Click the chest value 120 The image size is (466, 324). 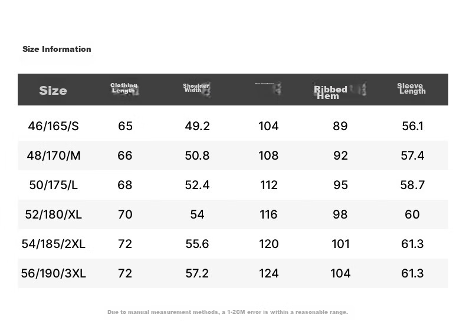(x=268, y=244)
